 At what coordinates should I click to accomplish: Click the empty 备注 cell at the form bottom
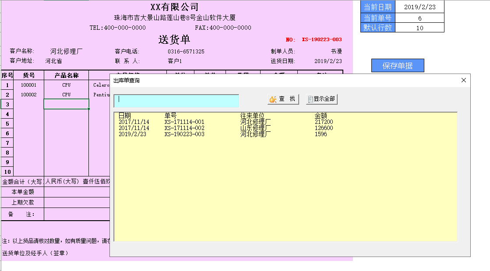click(77, 215)
